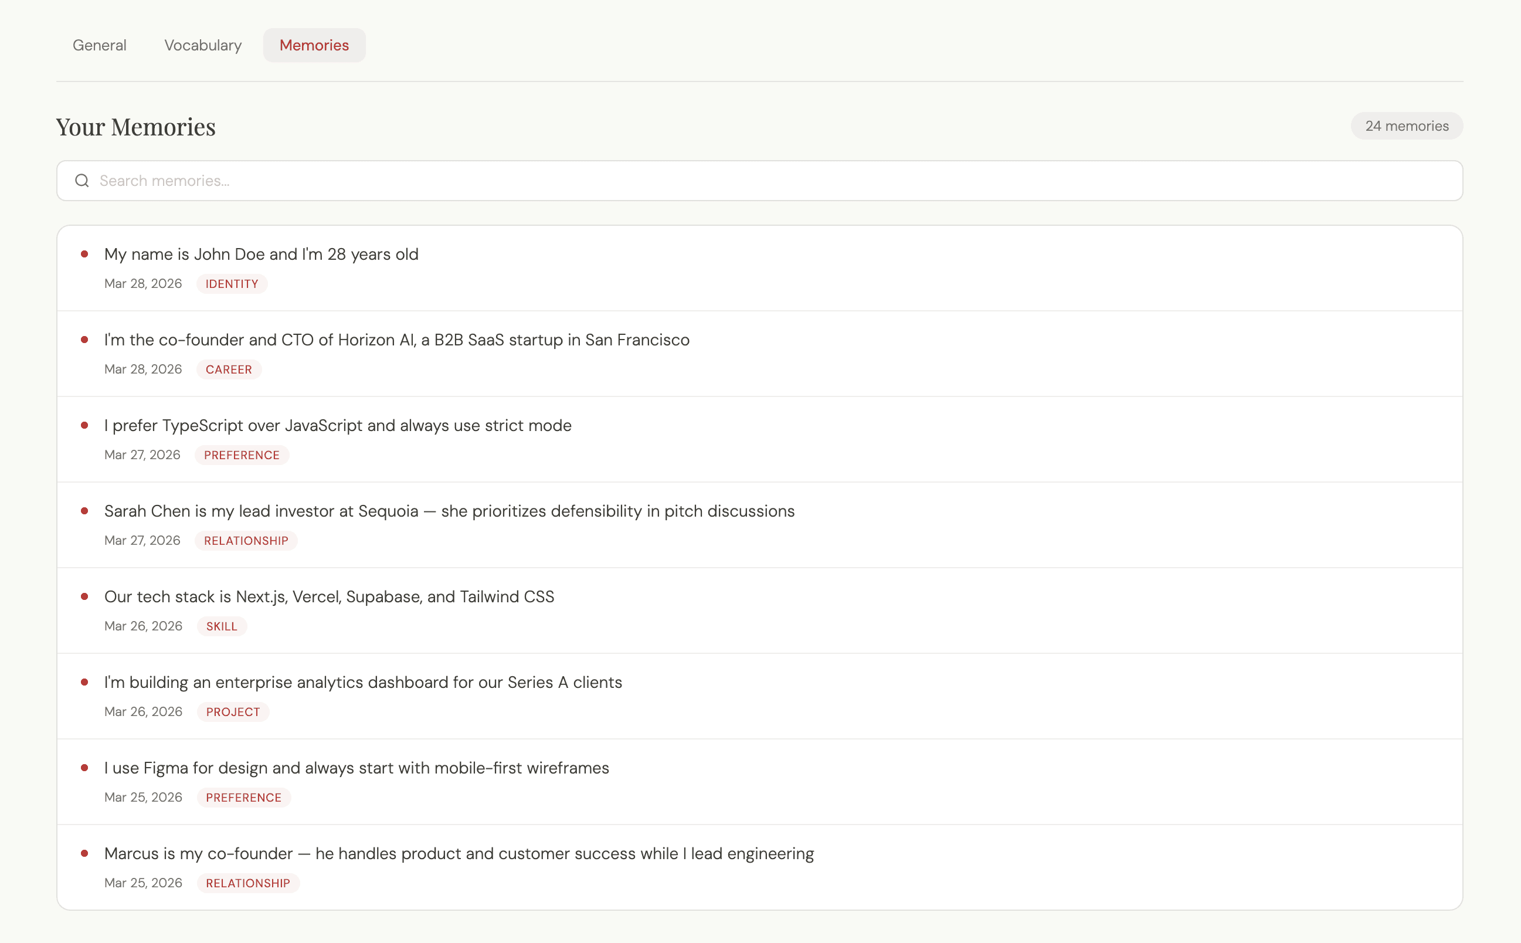Open the Marcus co-founder memory

(x=459, y=853)
